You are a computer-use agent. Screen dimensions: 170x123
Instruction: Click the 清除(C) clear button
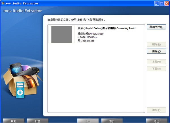[x=156, y=51]
